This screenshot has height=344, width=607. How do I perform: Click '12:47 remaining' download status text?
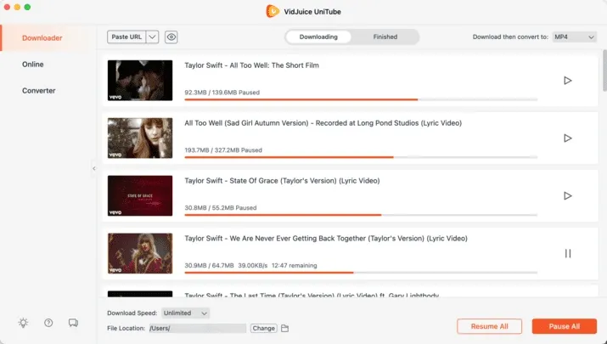click(295, 266)
